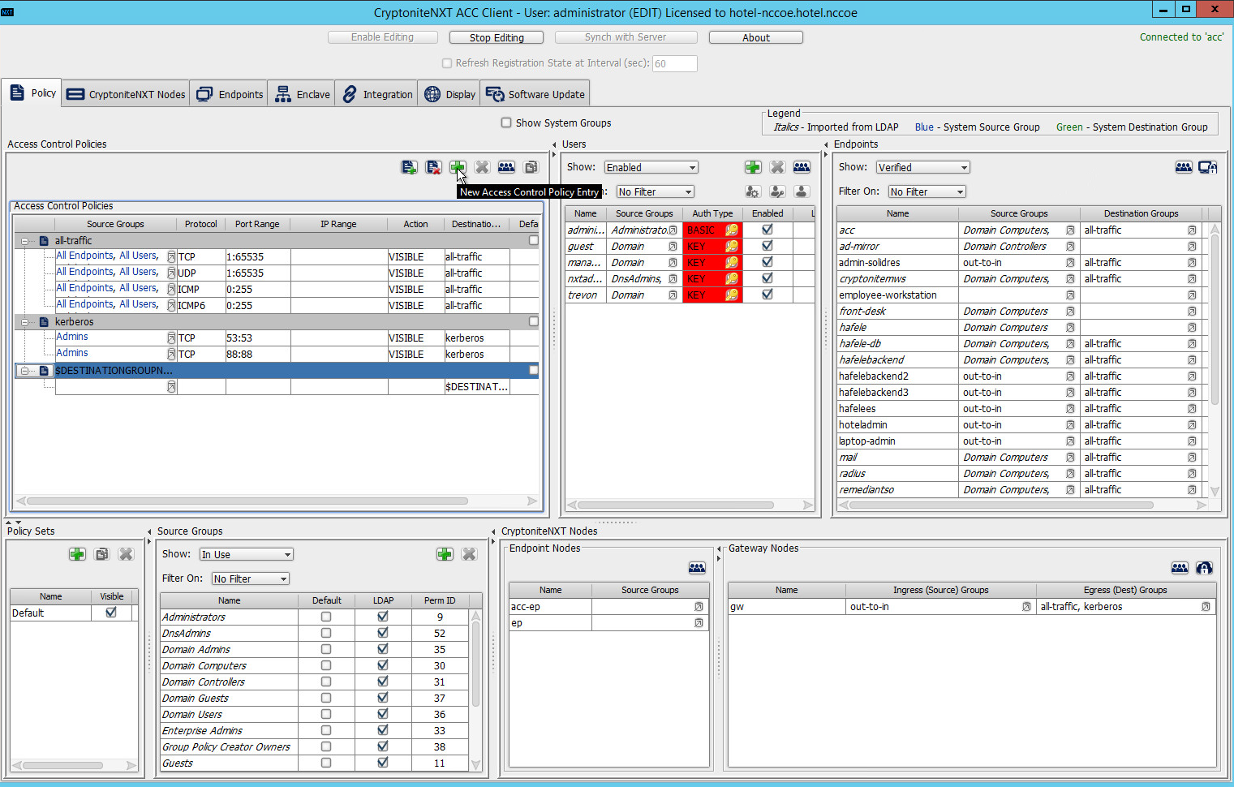Open the Display tab
This screenshot has height=787, width=1234.
449,94
